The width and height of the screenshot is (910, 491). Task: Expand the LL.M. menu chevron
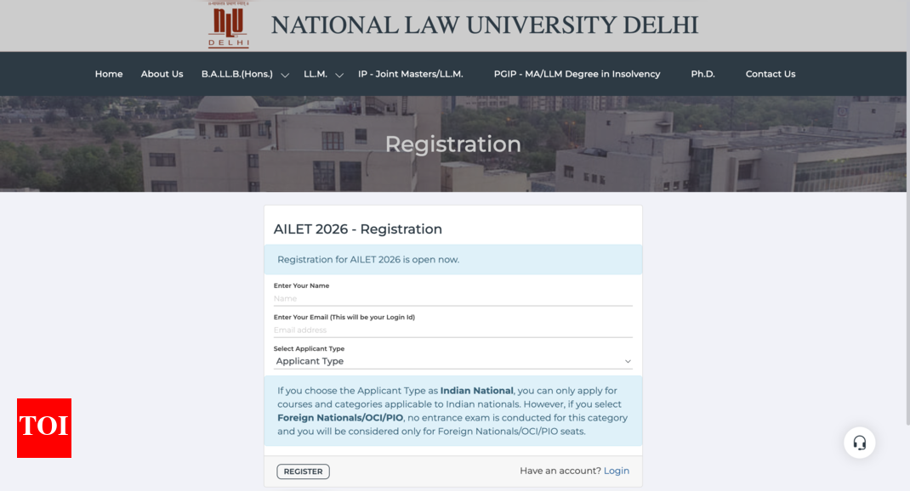click(338, 76)
